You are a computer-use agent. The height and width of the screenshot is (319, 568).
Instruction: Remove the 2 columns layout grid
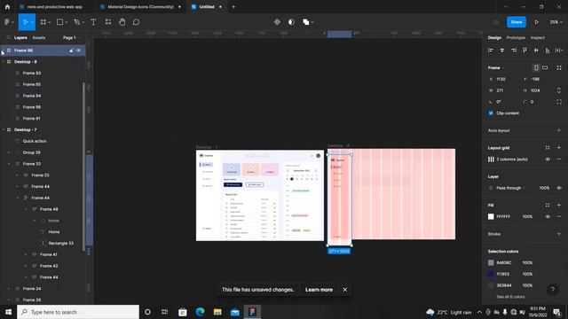coord(559,159)
